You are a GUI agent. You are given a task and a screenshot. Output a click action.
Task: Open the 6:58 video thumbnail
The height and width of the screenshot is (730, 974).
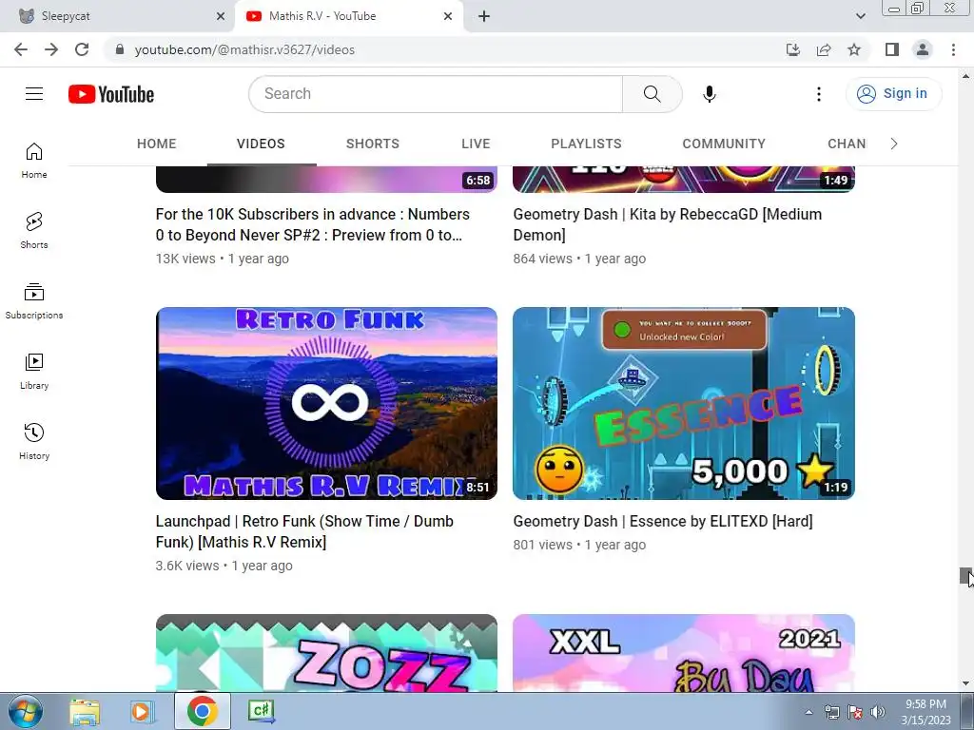point(327,180)
